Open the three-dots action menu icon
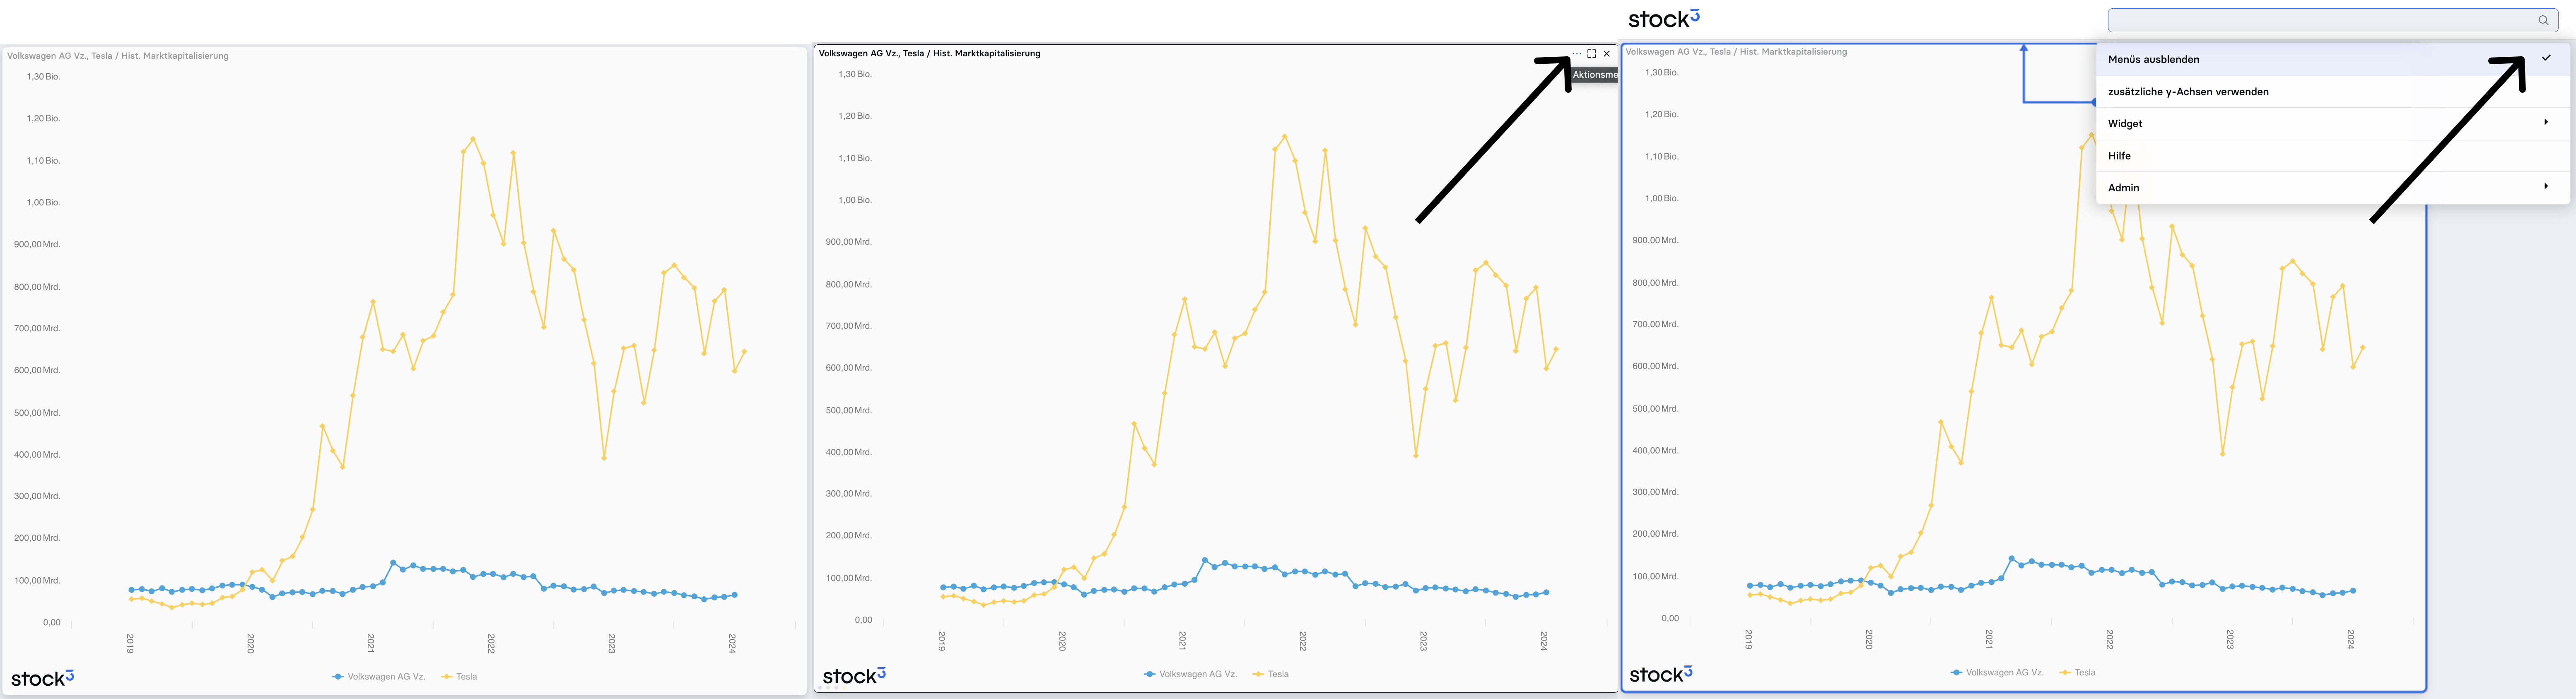This screenshot has width=2576, height=699. coord(1577,54)
